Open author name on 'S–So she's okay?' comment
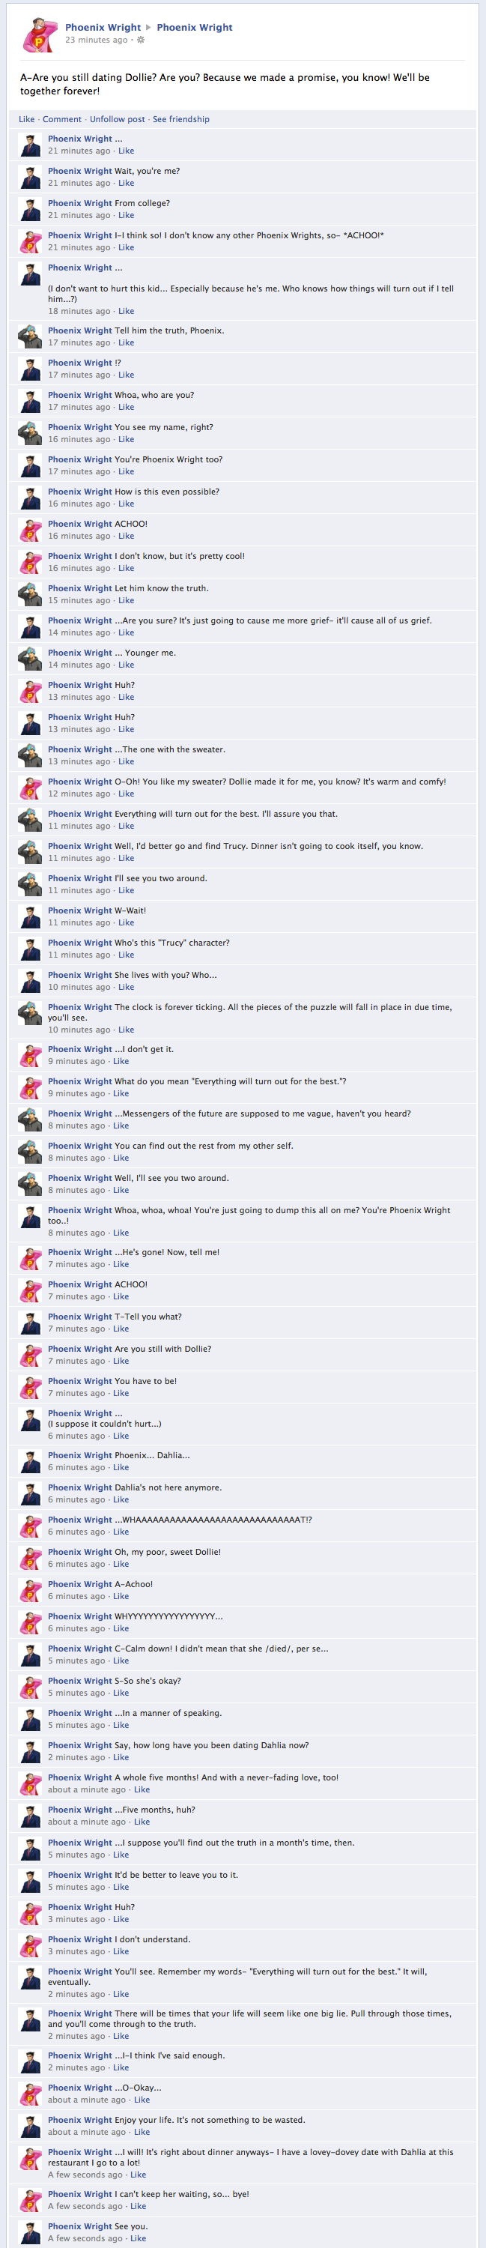 (80, 1682)
